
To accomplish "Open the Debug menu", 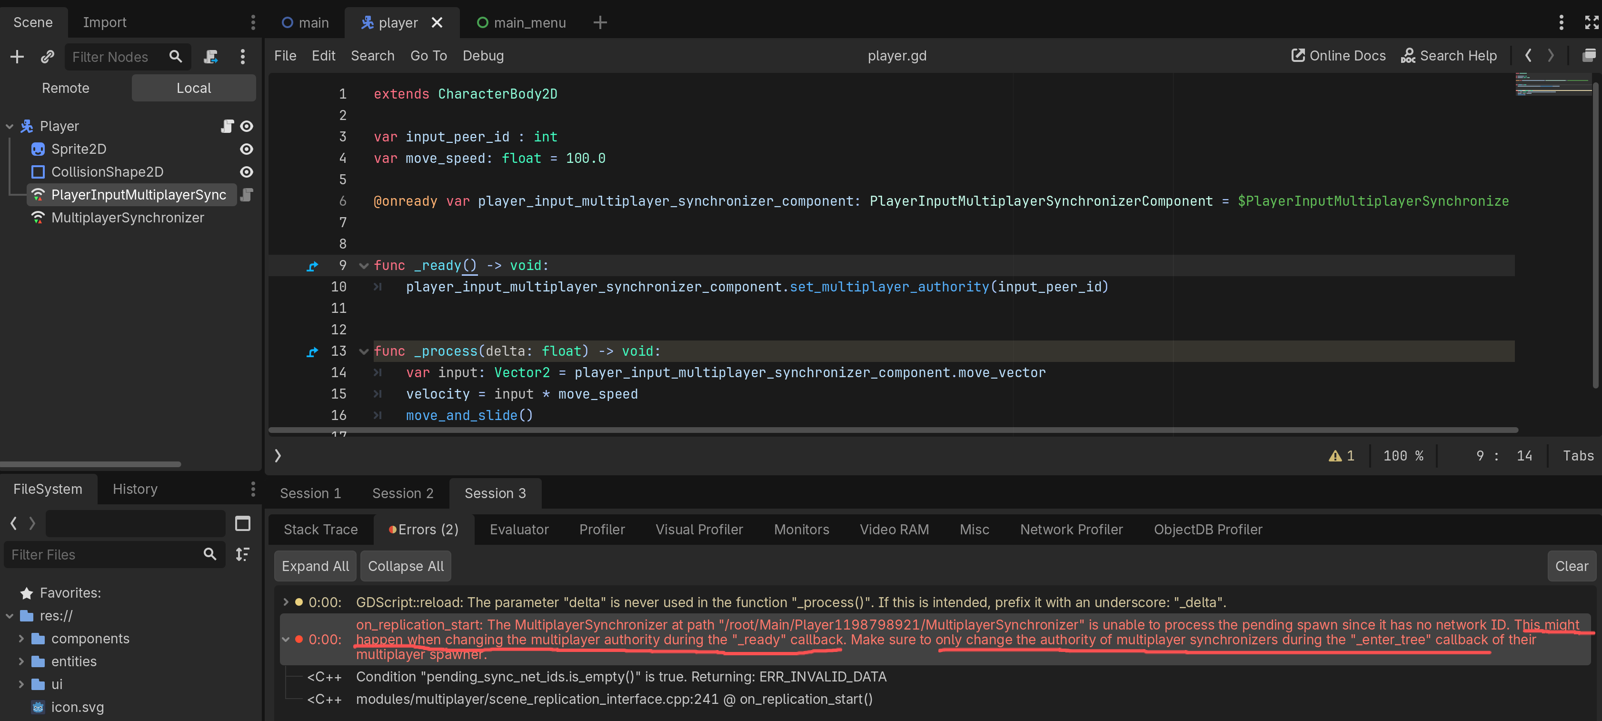I will pos(483,55).
